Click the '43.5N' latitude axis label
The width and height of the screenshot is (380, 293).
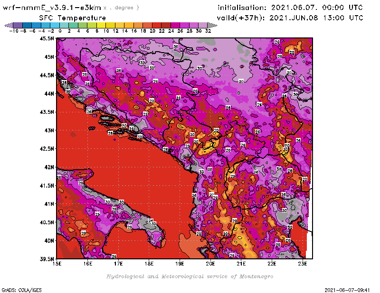point(47,112)
